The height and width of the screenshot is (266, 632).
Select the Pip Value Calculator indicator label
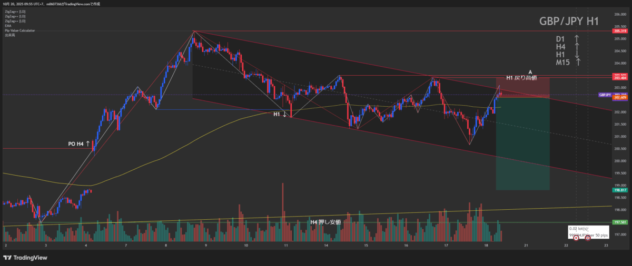(x=20, y=30)
